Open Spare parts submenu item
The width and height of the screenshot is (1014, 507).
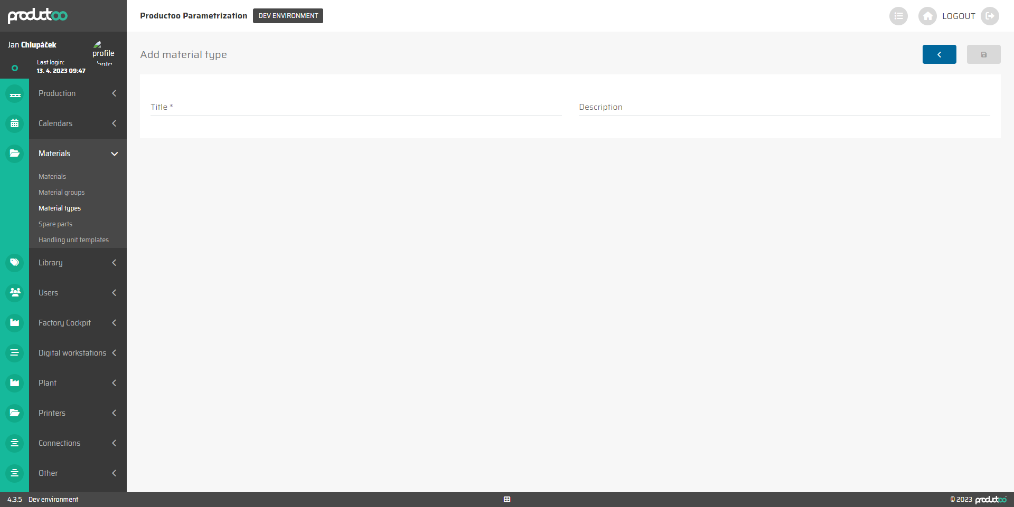pos(55,224)
